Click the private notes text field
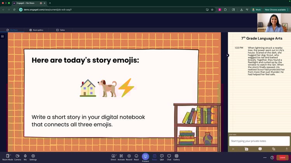The image size is (291, 163). pyautogui.click(x=259, y=141)
